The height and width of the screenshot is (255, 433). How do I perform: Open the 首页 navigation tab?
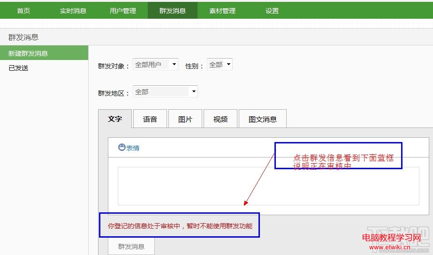pyautogui.click(x=23, y=11)
